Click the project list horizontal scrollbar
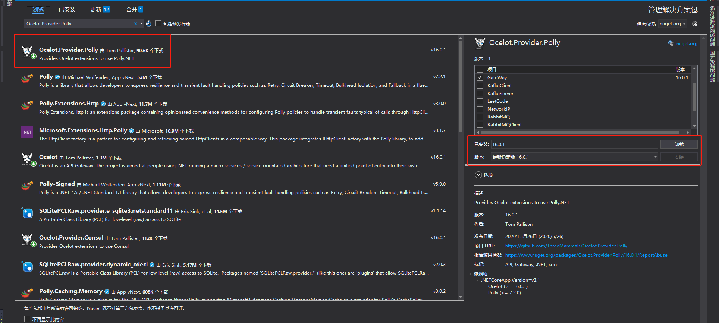 coord(580,132)
